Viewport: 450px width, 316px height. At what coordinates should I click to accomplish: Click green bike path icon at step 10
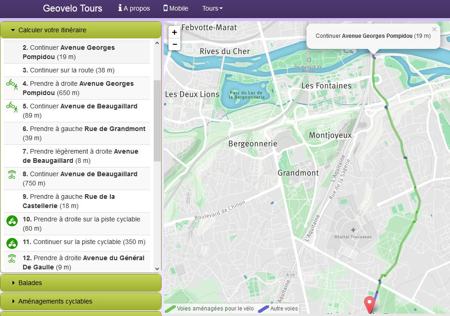tap(12, 221)
